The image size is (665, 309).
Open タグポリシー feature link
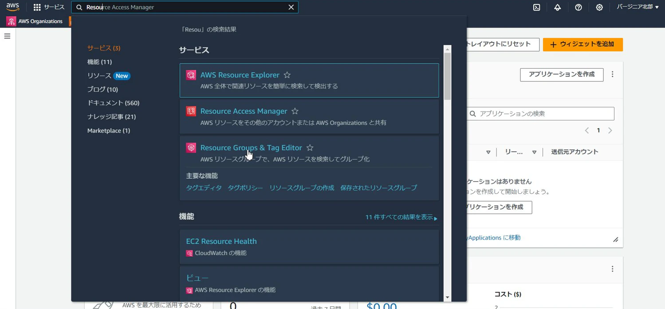coord(245,188)
